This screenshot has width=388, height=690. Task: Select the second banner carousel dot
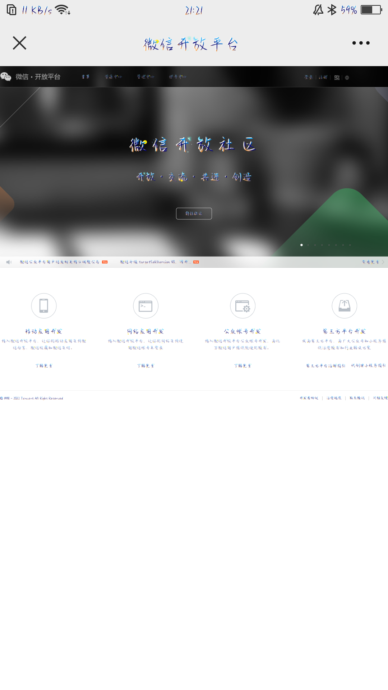[308, 245]
